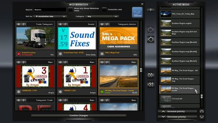218x123 pixels.
Task: Move mod to top priority icon
Action: tap(202, 111)
